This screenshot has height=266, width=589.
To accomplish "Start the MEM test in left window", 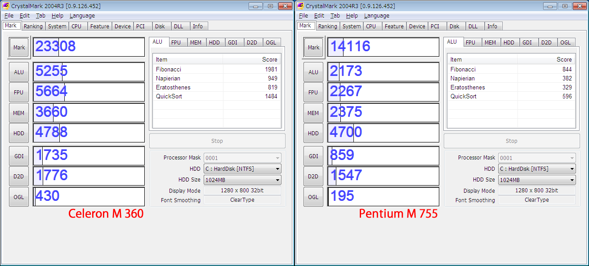I will pos(19,113).
